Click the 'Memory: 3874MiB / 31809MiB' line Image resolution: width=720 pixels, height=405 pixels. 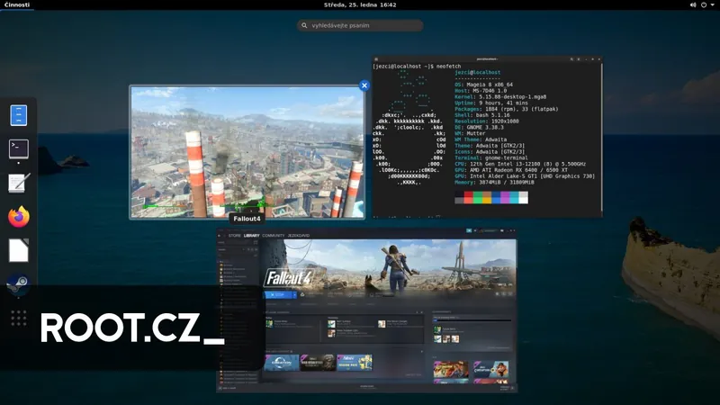tap(494, 182)
